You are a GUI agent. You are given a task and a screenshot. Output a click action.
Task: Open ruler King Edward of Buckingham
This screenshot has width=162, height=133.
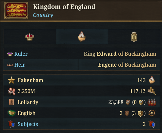click(x=120, y=54)
